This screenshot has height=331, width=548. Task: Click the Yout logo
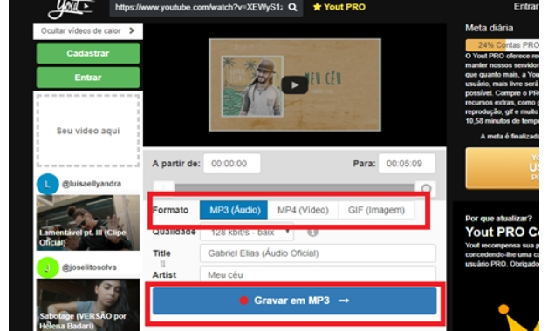[x=71, y=9]
